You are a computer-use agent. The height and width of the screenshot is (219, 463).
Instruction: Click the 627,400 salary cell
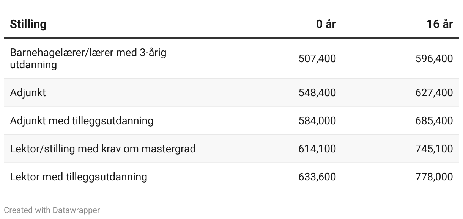point(434,92)
